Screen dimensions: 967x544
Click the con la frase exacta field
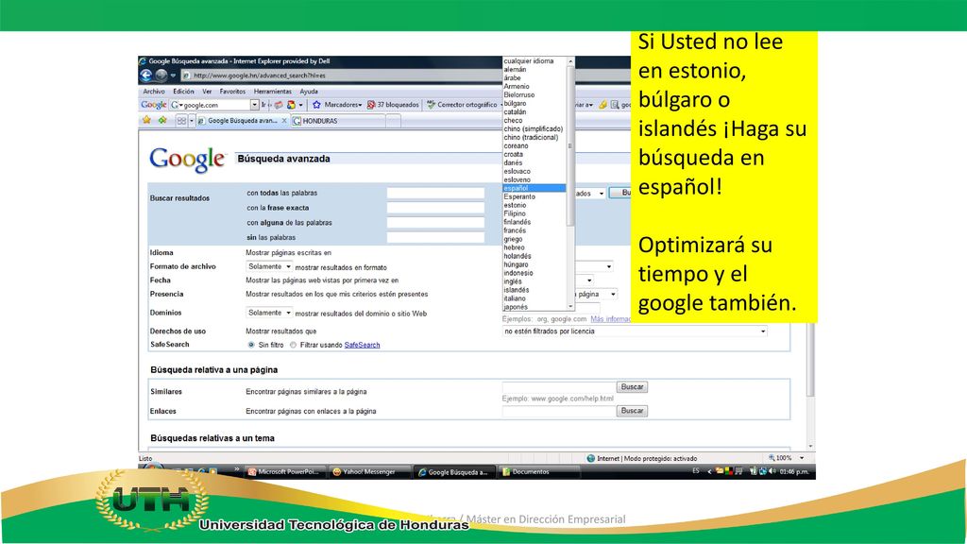[x=435, y=208]
